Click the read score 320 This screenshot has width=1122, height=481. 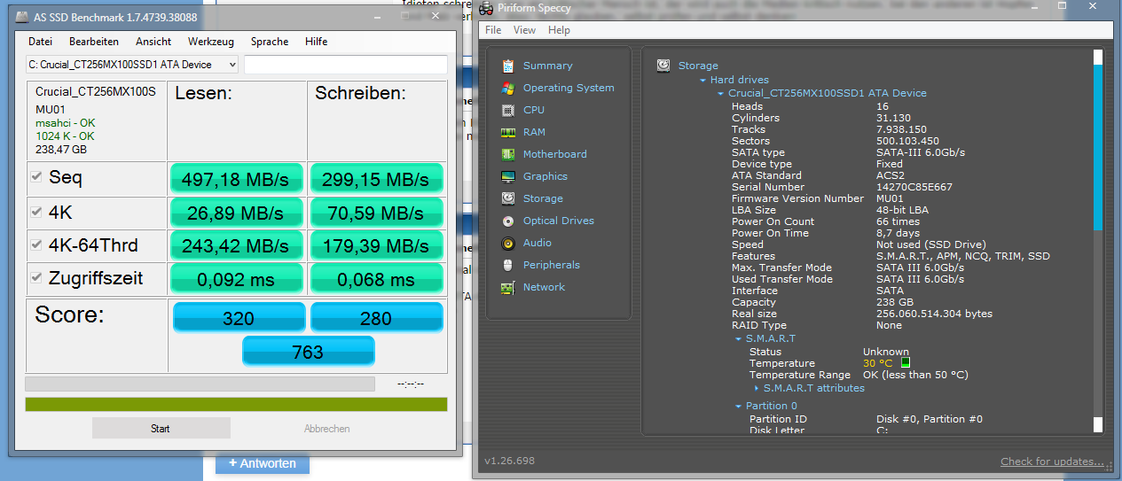239,318
